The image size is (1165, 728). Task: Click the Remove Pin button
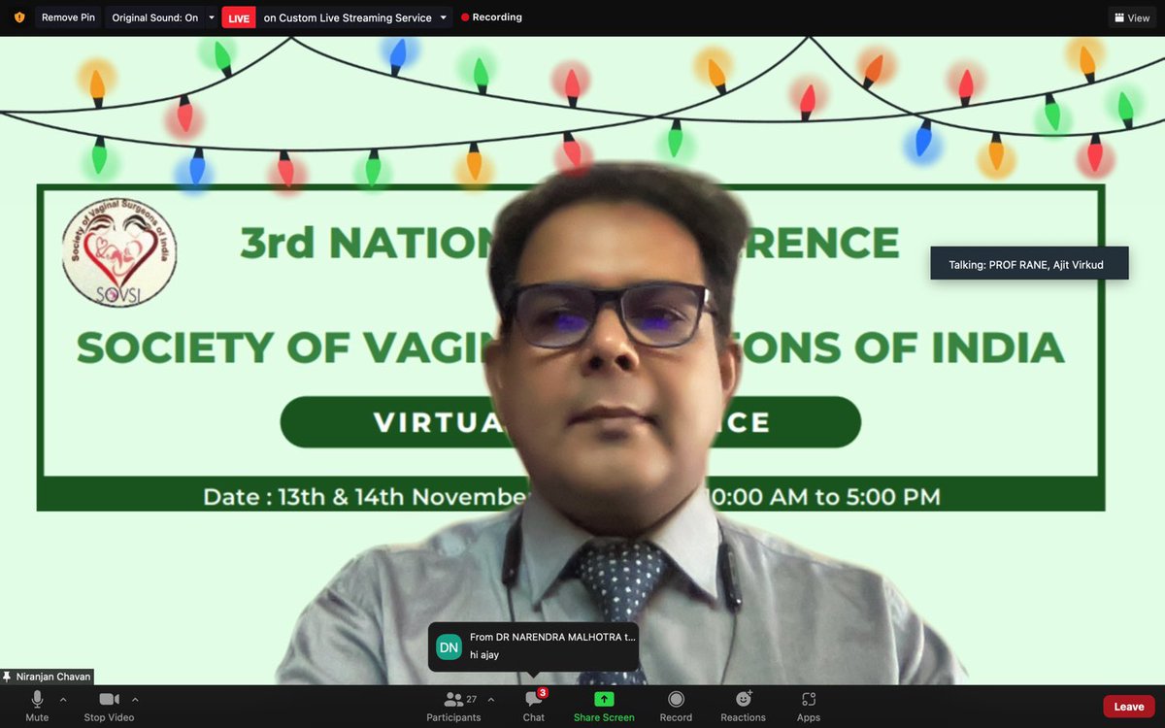[68, 17]
